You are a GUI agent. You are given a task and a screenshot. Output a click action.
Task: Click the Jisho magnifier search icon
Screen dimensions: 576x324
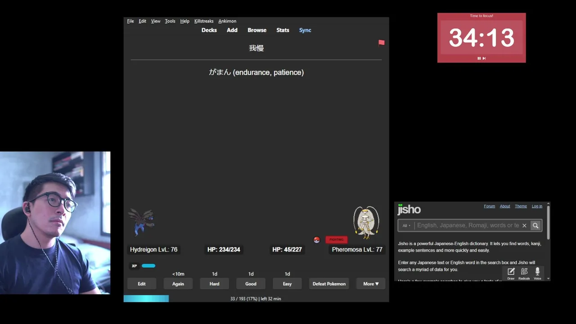(x=535, y=225)
